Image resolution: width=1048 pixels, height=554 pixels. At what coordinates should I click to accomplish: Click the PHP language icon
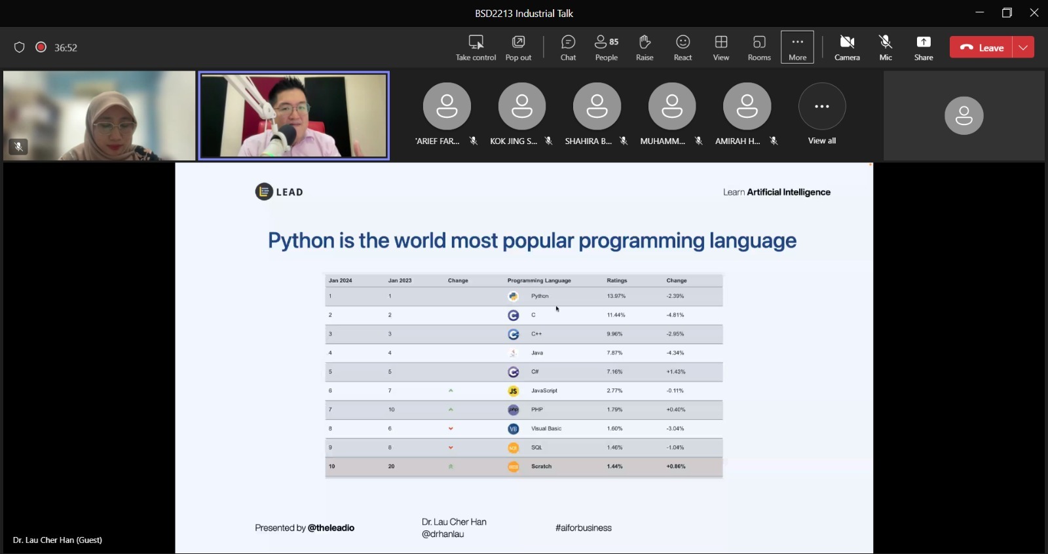pyautogui.click(x=514, y=410)
